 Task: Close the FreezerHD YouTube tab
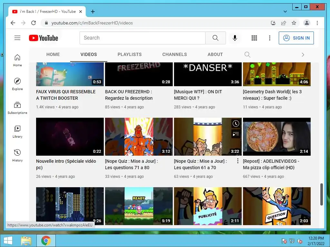pyautogui.click(x=80, y=12)
